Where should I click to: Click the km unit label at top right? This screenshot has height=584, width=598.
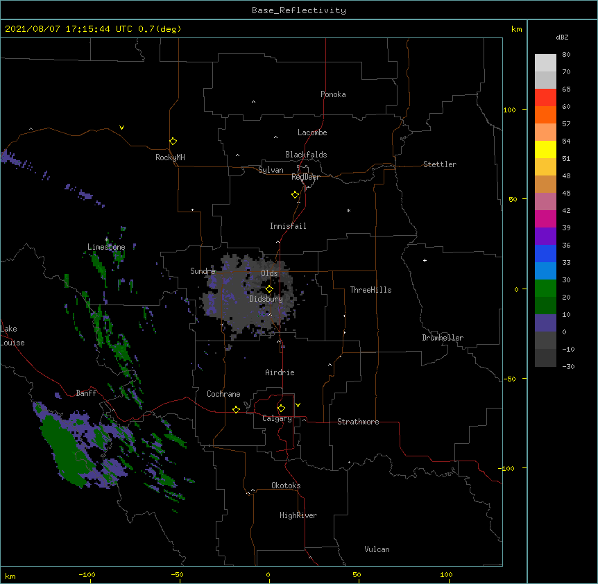pos(516,29)
